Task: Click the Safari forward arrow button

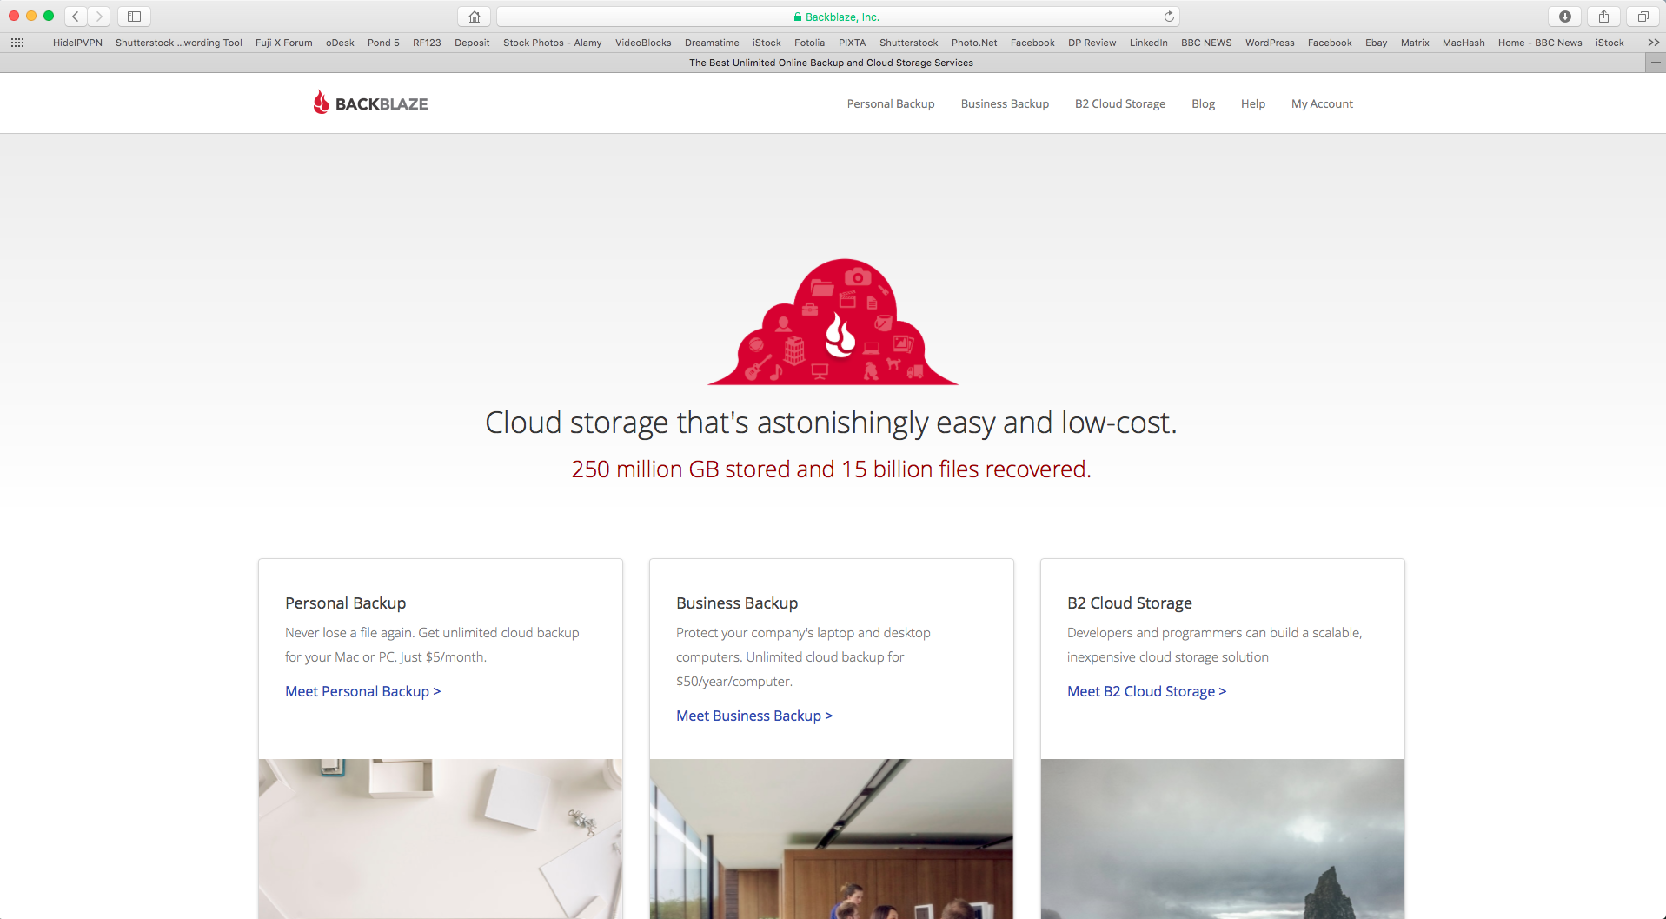Action: tap(99, 17)
